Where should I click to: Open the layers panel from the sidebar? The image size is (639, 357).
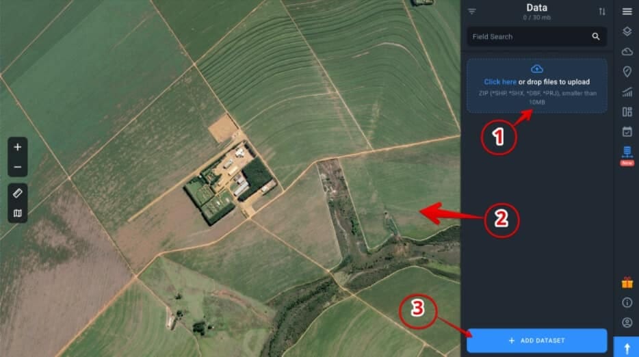tap(627, 31)
